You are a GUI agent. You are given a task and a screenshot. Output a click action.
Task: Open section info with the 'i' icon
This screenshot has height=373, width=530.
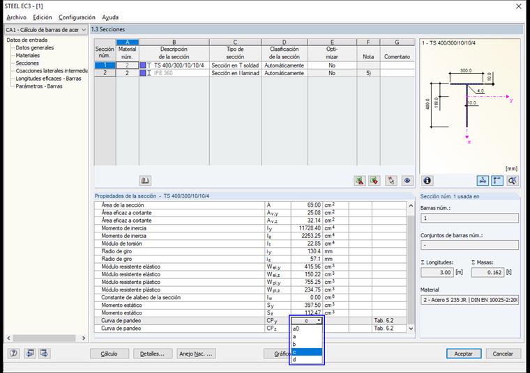pos(427,180)
